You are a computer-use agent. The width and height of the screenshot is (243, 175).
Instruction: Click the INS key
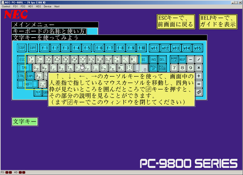[x=153, y=60]
